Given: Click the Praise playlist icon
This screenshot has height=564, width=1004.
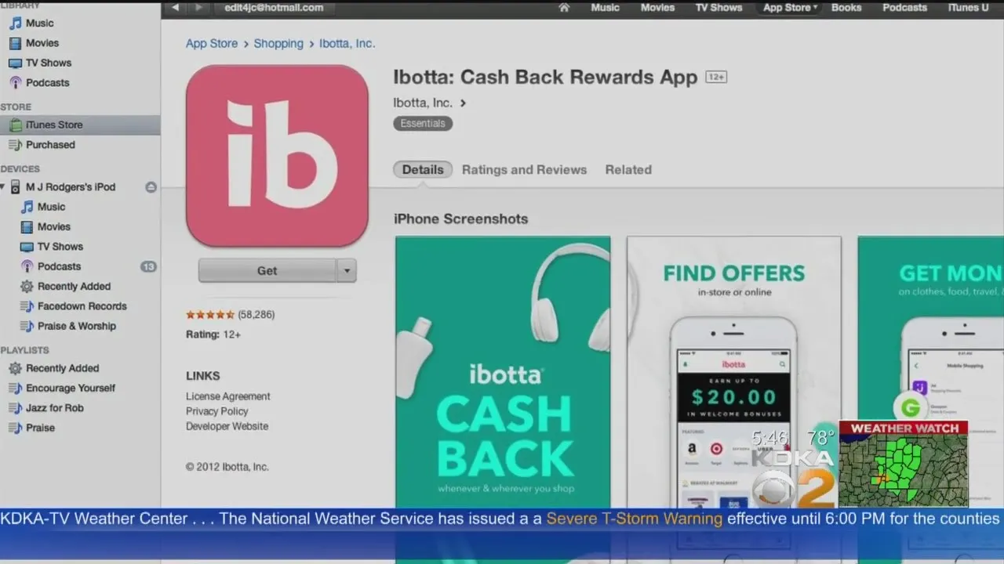Looking at the screenshot, I should [x=15, y=428].
